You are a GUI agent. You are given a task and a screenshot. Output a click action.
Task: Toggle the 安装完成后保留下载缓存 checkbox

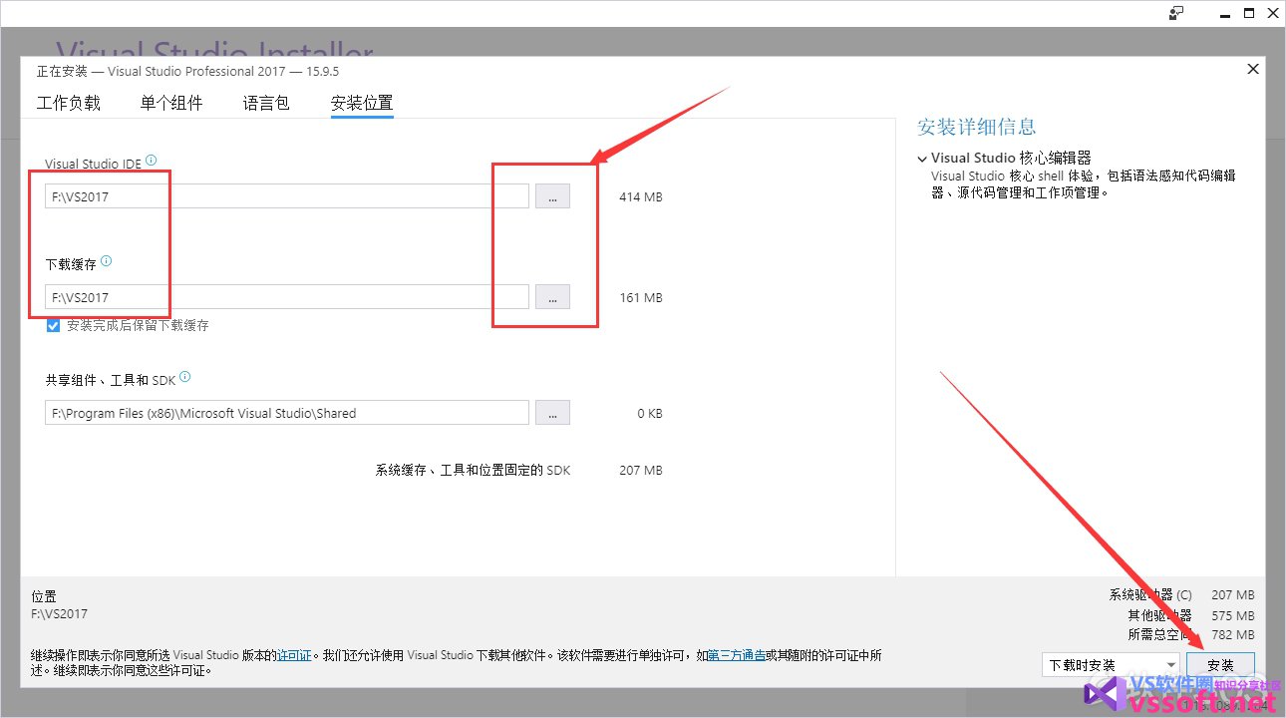pyautogui.click(x=53, y=325)
